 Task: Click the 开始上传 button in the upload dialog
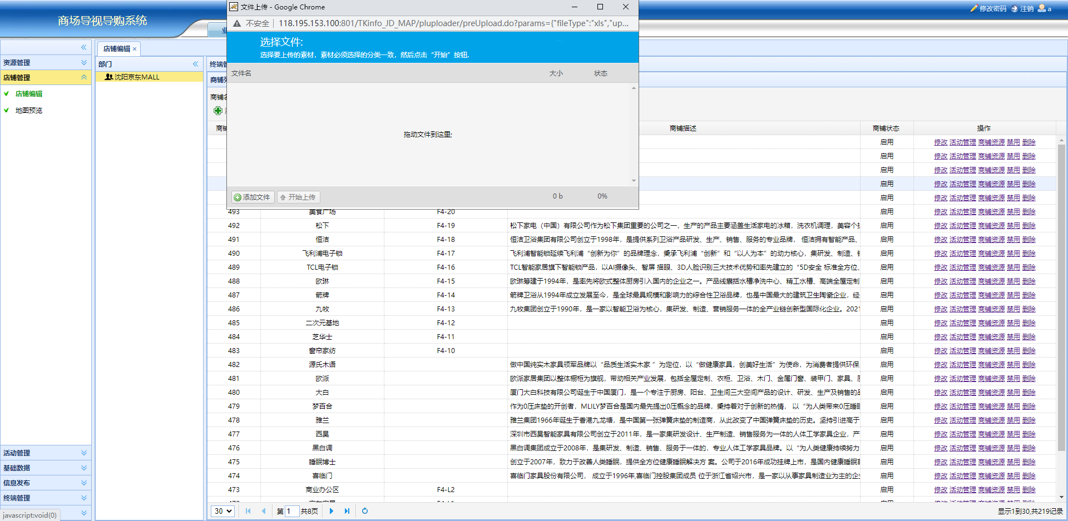[x=299, y=197]
